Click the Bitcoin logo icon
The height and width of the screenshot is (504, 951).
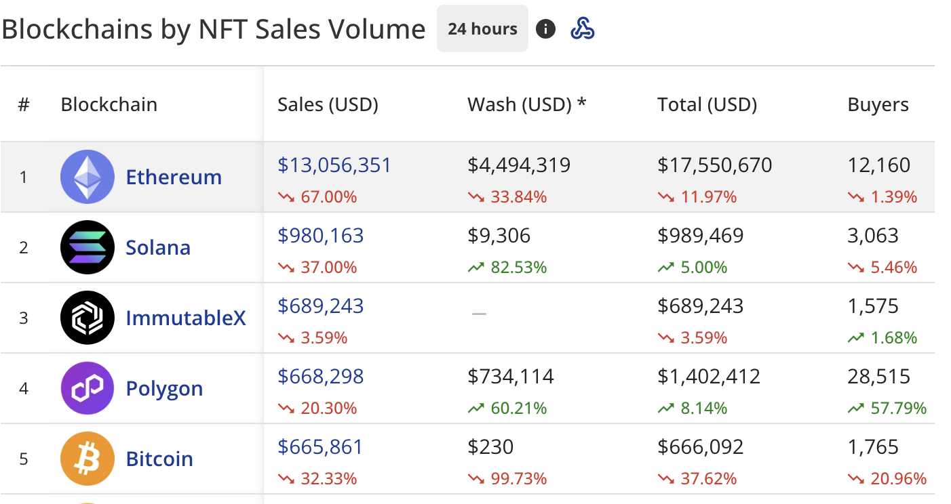tap(88, 459)
